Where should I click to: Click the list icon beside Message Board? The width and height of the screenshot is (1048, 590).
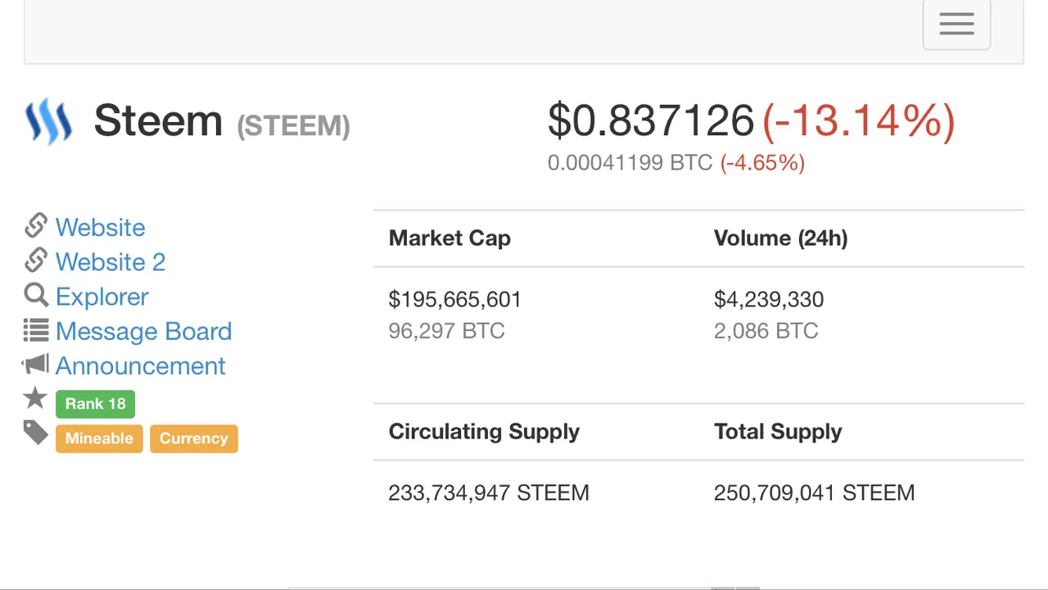[x=36, y=330]
